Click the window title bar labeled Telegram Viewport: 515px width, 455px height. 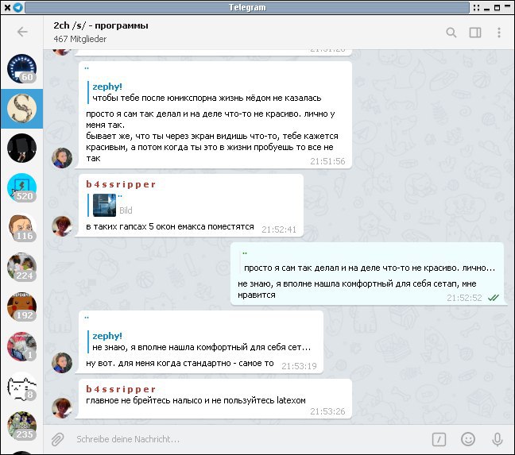coord(247,7)
